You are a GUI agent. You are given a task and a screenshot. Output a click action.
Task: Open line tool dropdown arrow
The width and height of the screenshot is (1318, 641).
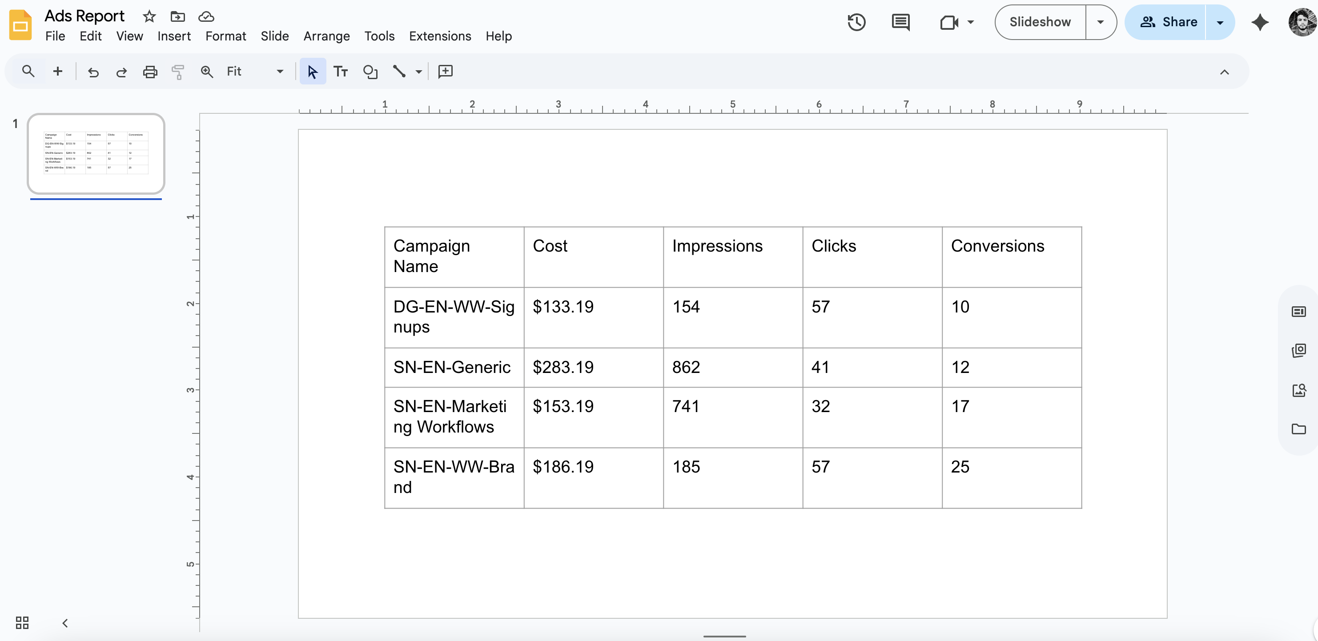tap(418, 72)
